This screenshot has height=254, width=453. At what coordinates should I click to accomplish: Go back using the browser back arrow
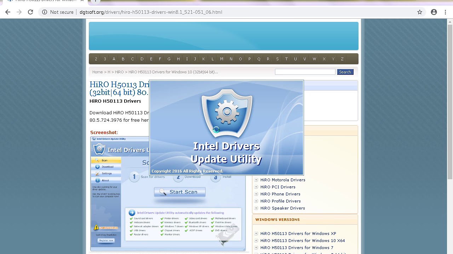tap(8, 12)
